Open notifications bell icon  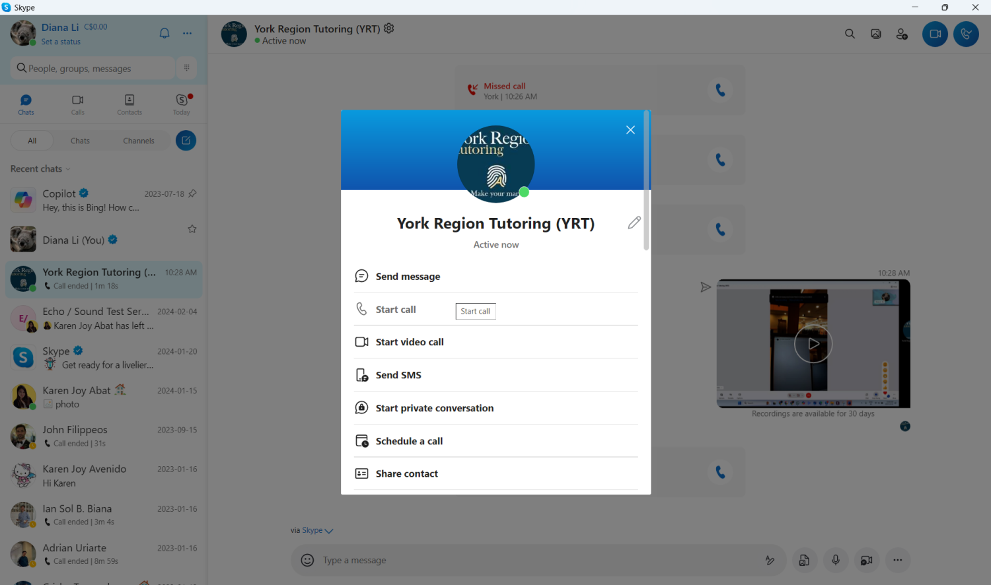click(x=165, y=33)
